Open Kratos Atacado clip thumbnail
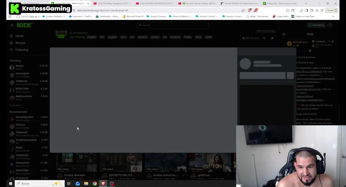The width and height of the screenshot is (346, 187). (77, 163)
